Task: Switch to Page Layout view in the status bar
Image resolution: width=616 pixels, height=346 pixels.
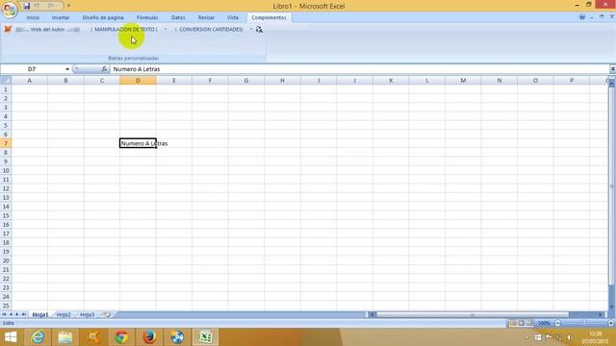Action: pyautogui.click(x=522, y=323)
